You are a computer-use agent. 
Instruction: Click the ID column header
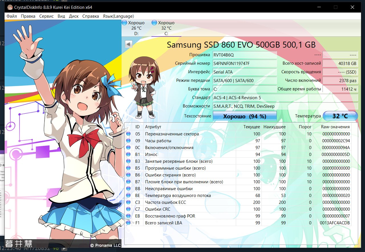coord(137,127)
